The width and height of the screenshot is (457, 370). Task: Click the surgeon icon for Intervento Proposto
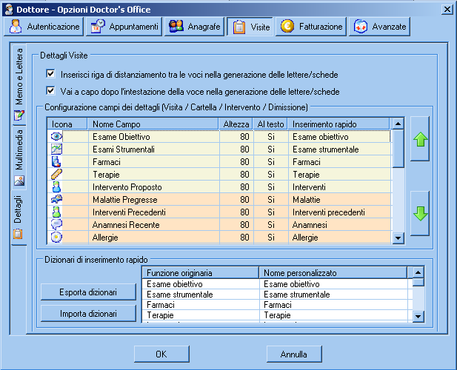pyautogui.click(x=56, y=187)
